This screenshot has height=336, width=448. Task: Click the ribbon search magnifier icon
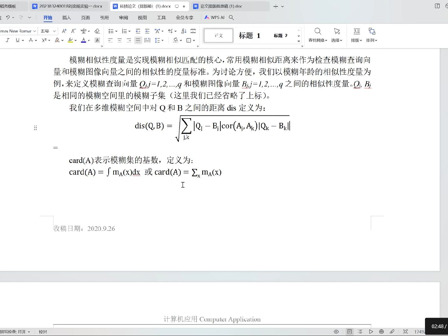(x=231, y=18)
